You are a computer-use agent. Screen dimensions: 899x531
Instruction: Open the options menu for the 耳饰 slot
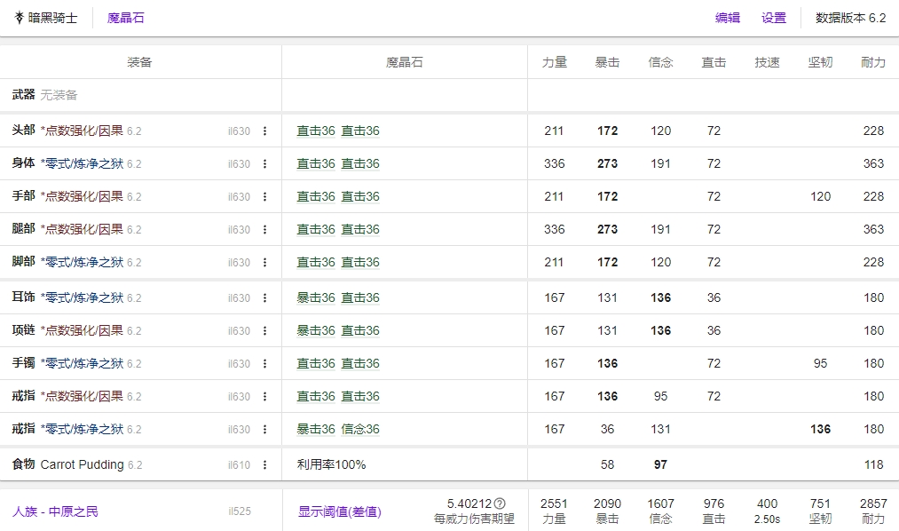264,297
